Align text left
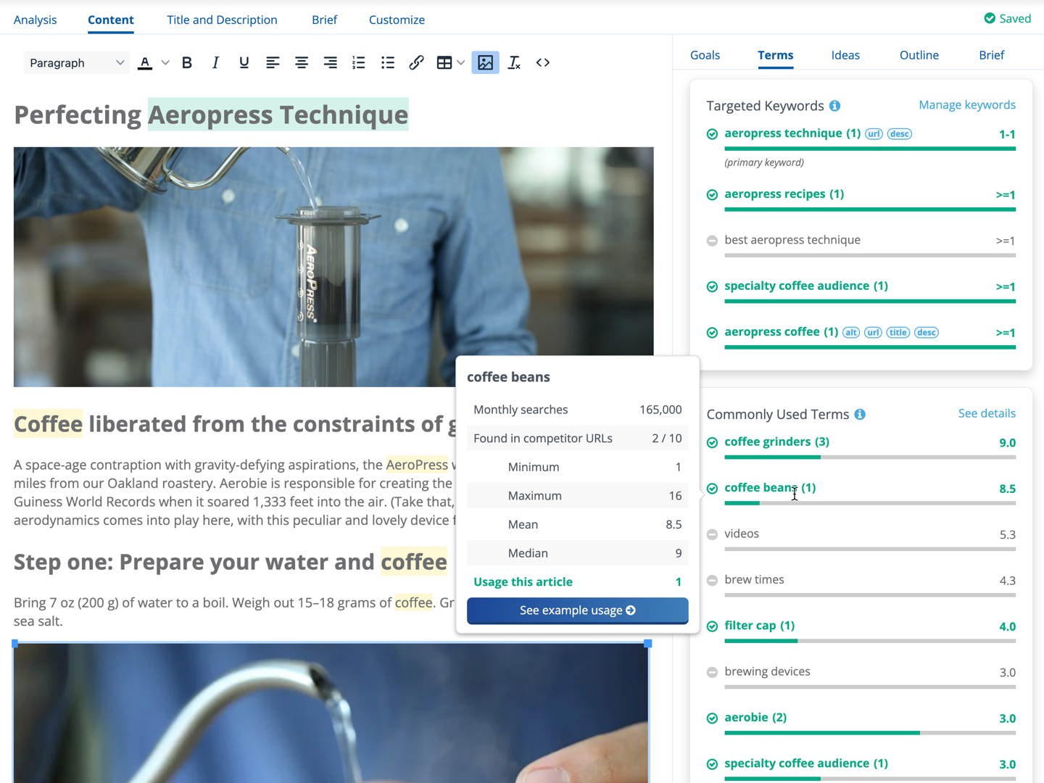The width and height of the screenshot is (1044, 783). 273,62
